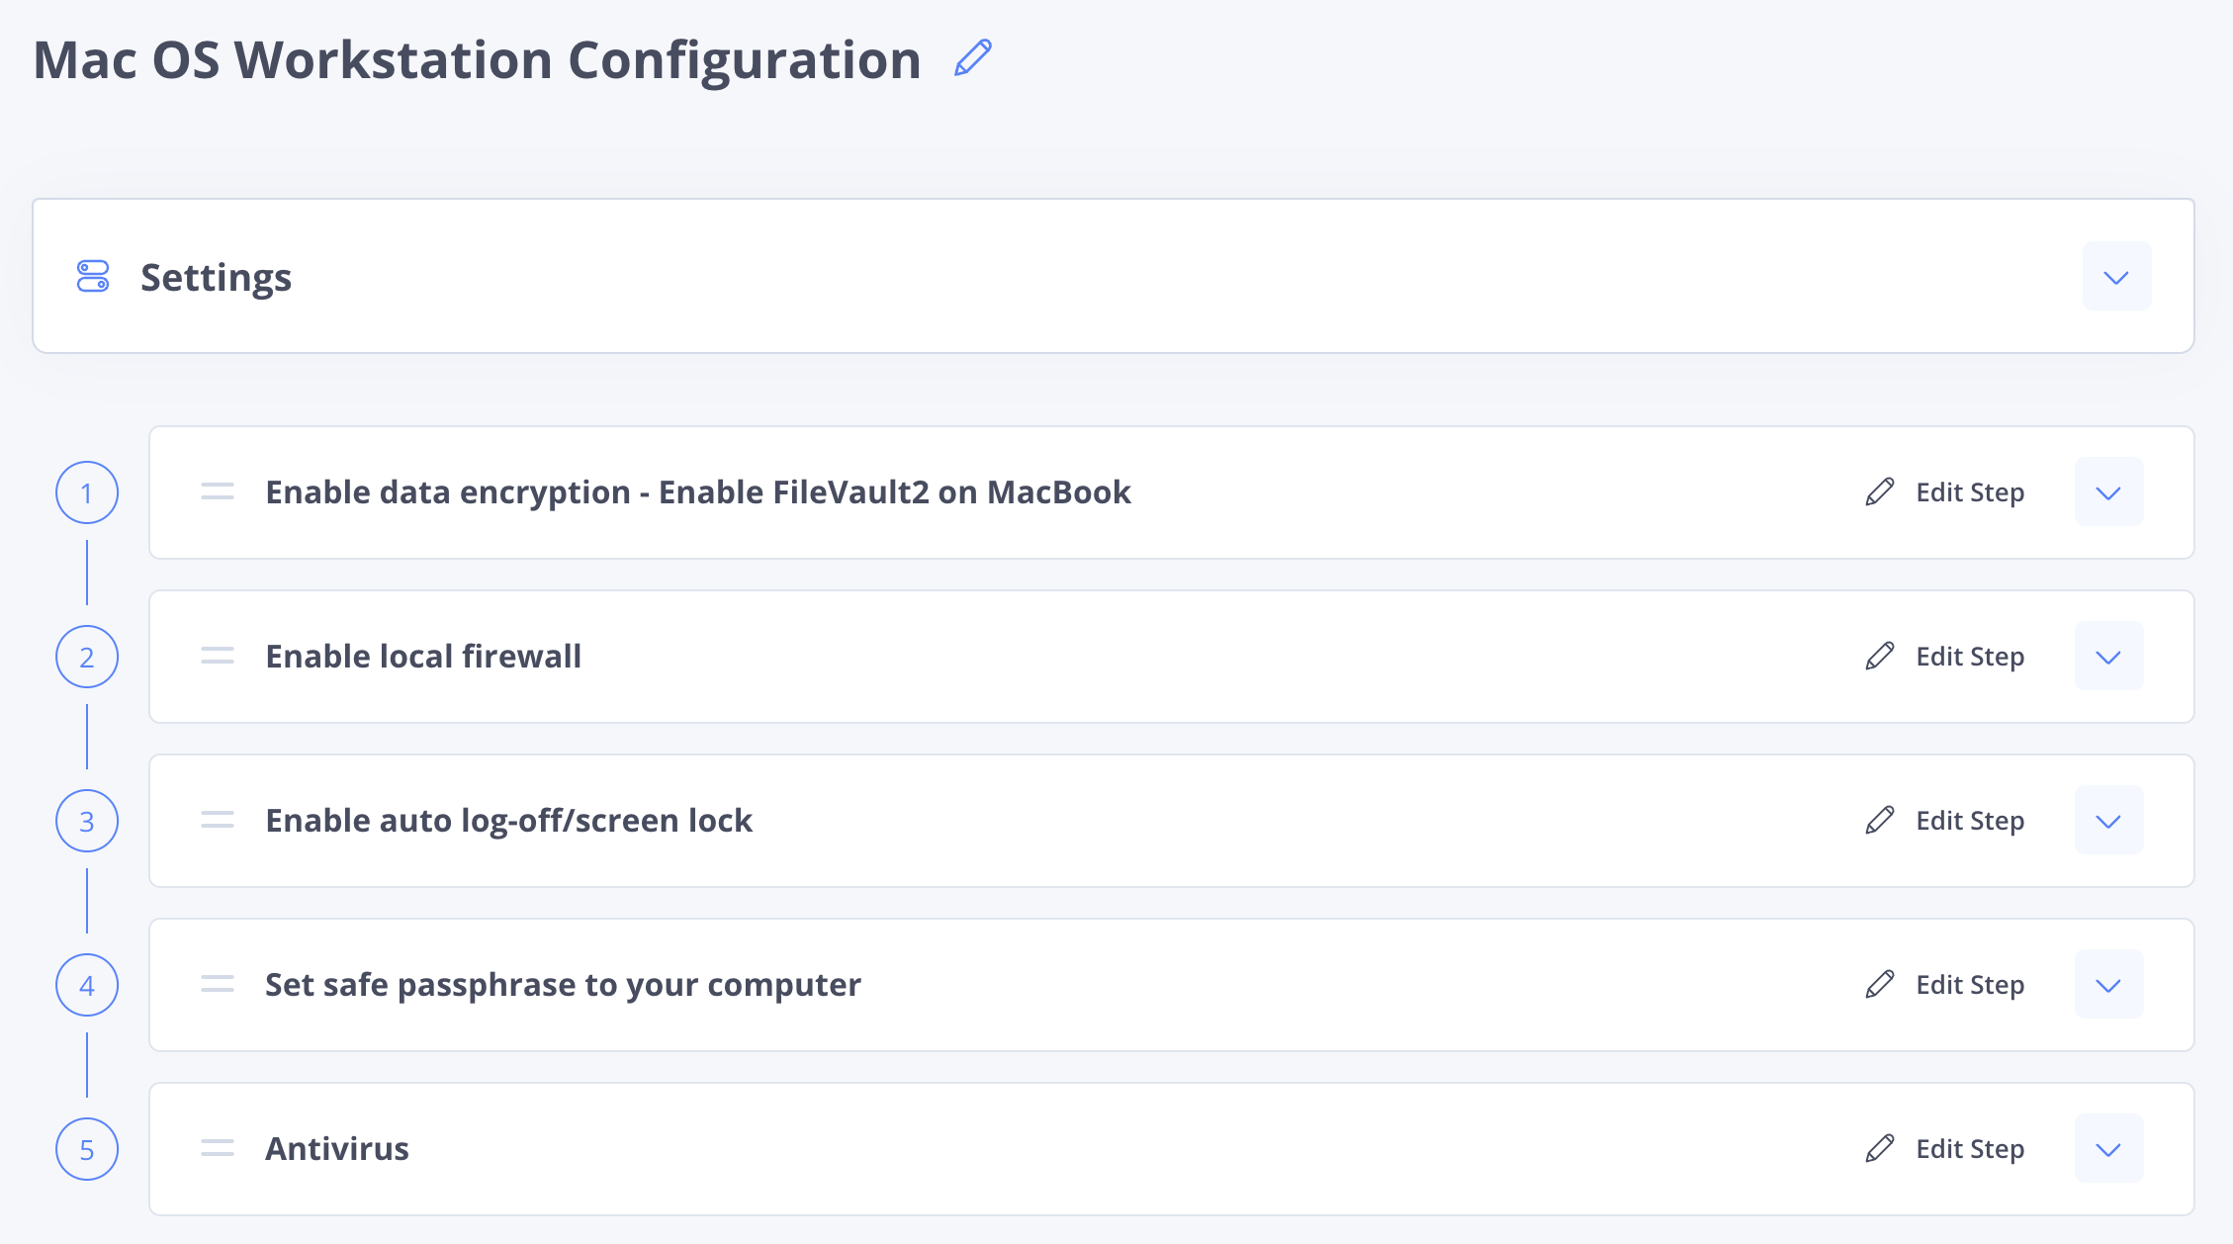Select step number 3 circle

click(x=87, y=821)
